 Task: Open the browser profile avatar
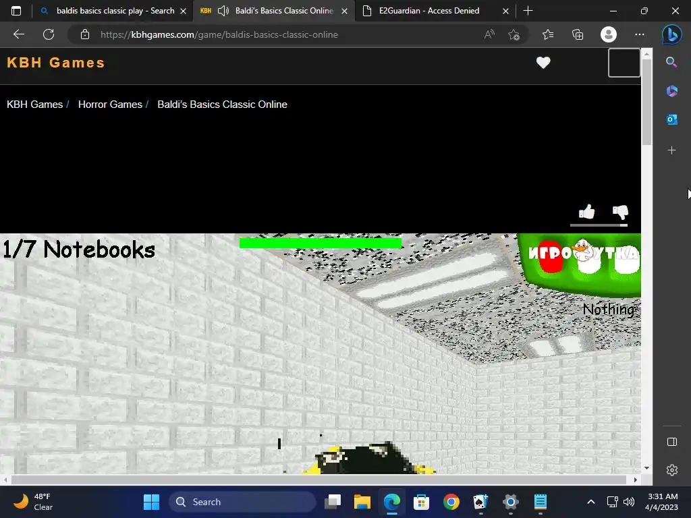coord(609,34)
